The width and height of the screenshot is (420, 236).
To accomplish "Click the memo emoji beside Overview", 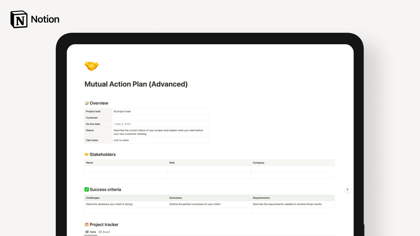I will point(87,103).
